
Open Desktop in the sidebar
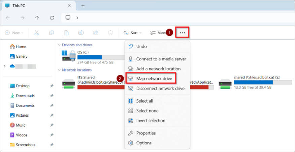point(20,86)
